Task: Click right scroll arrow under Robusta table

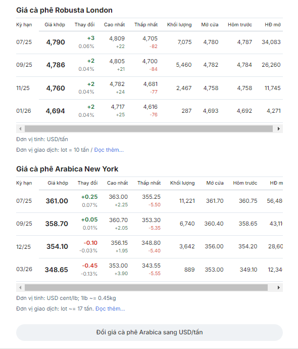Action: [278, 128]
